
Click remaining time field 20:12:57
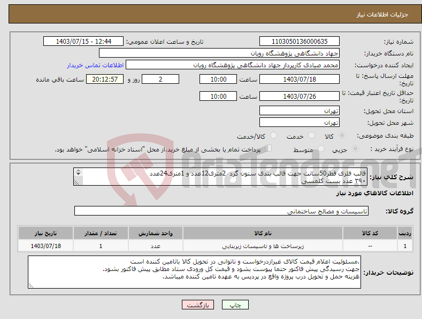tap(105, 79)
